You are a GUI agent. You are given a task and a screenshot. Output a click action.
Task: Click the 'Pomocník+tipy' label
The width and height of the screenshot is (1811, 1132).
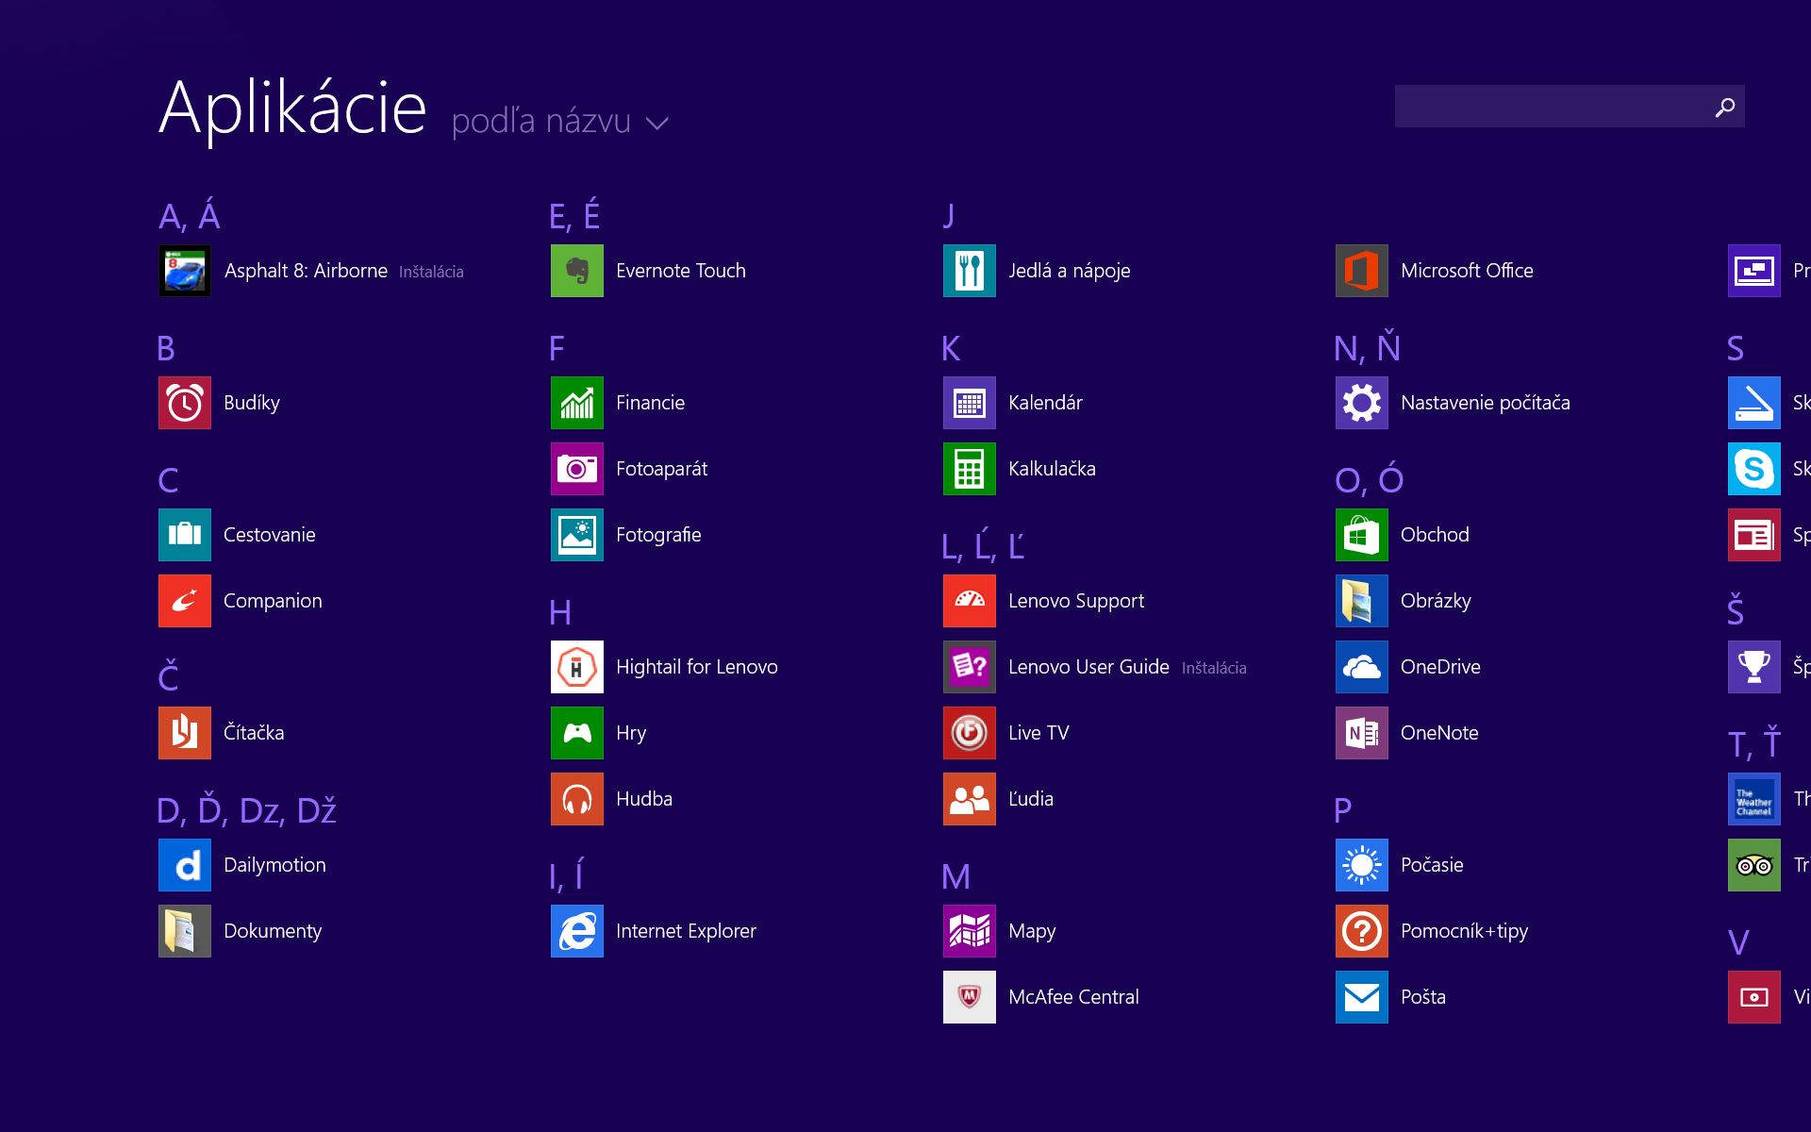pyautogui.click(x=1464, y=931)
